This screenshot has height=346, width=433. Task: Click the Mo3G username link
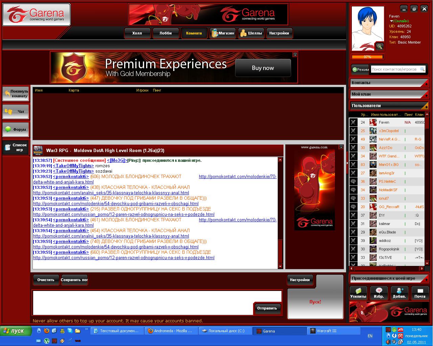[x=117, y=160]
